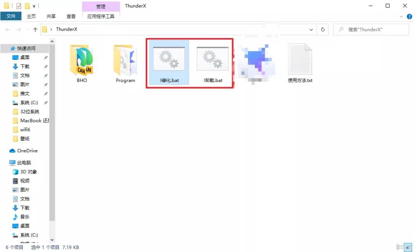Click the 6 个项目 status text

(x=14, y=247)
